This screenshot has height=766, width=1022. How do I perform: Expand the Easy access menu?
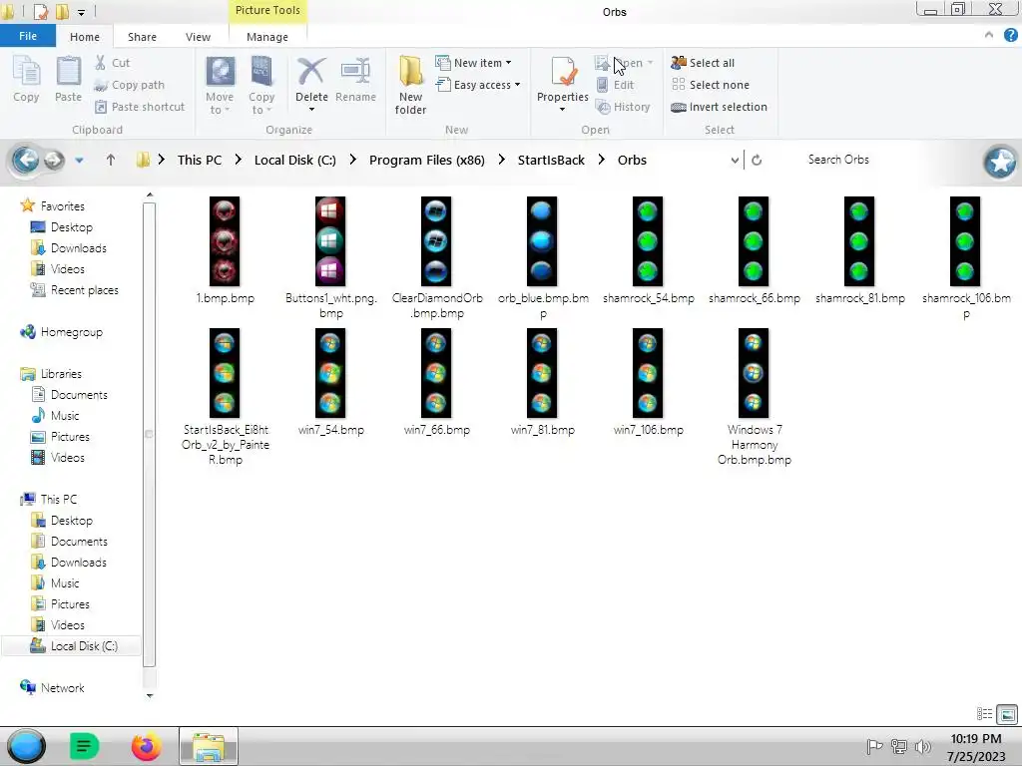478,85
